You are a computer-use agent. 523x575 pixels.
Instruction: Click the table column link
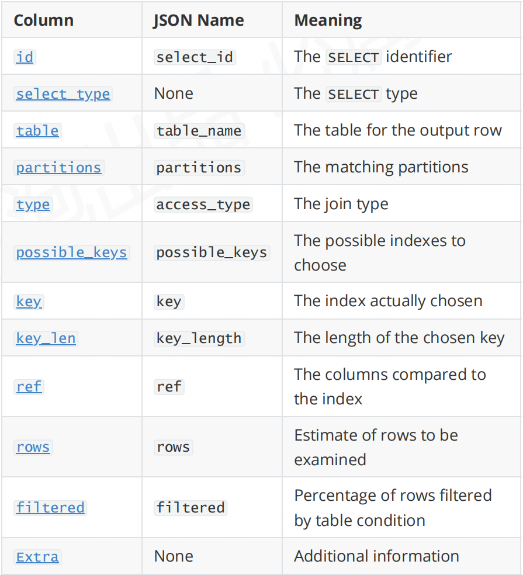[x=37, y=131]
